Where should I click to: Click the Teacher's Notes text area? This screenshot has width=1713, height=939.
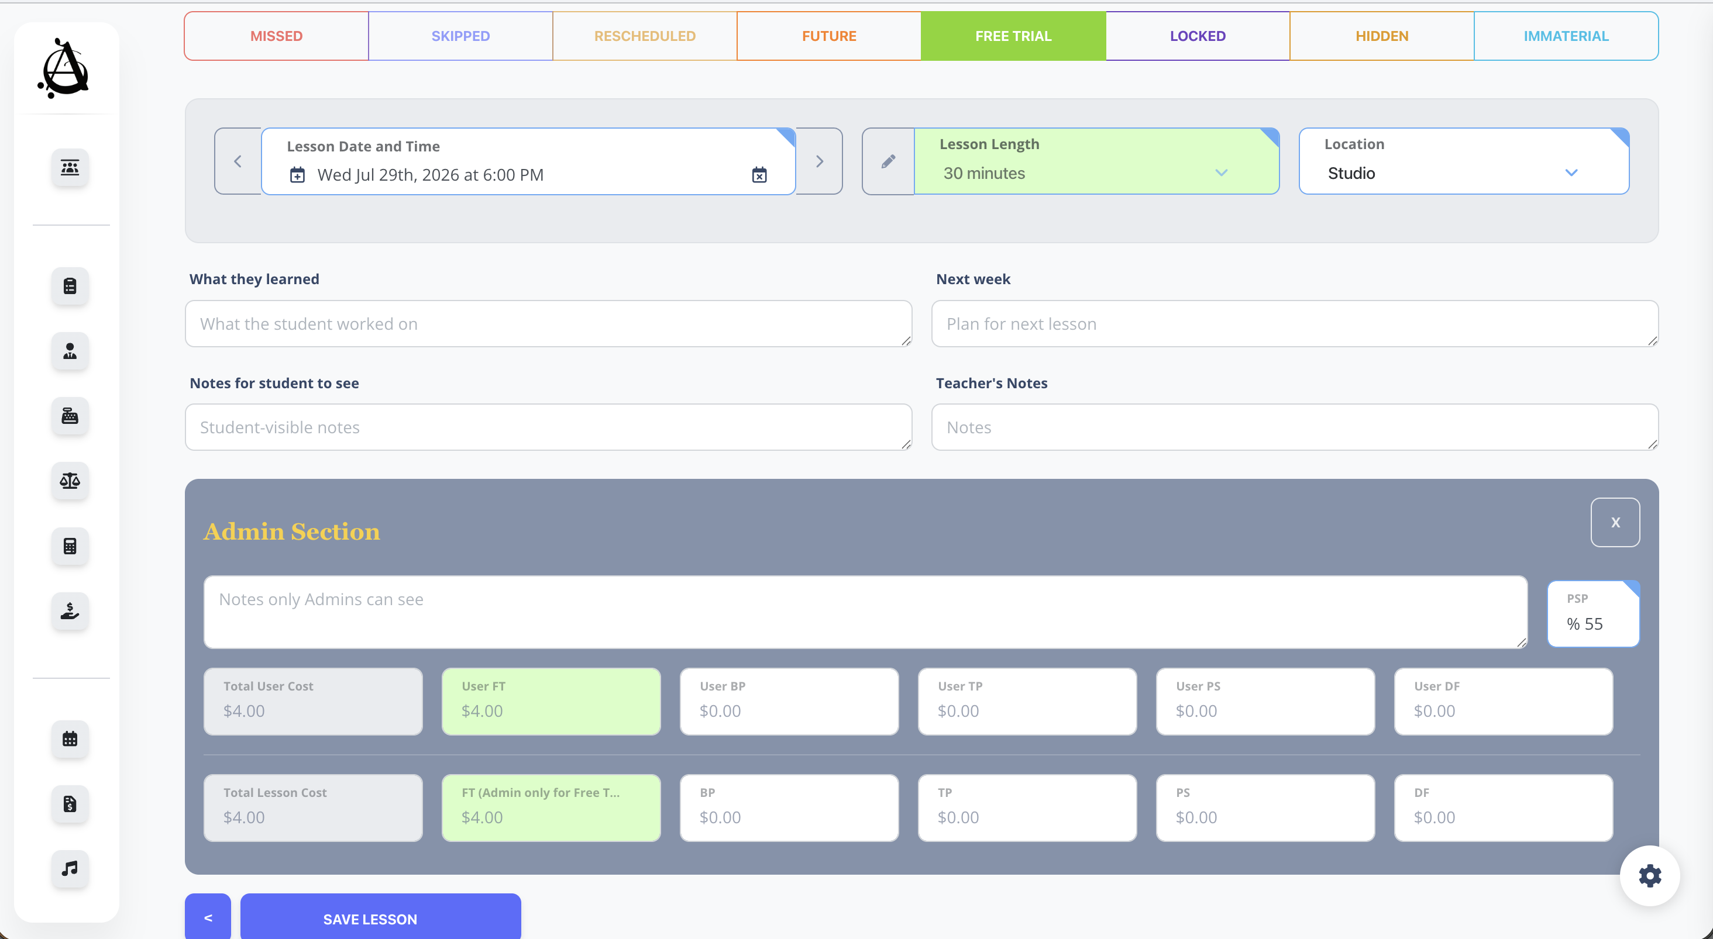(1295, 427)
